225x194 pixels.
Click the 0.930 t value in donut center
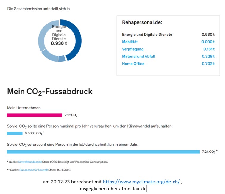(x=59, y=43)
